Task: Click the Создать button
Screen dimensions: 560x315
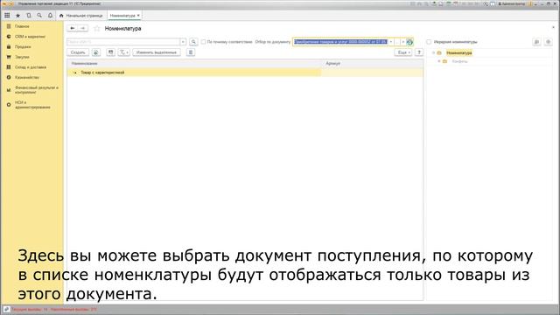Action: (78, 52)
